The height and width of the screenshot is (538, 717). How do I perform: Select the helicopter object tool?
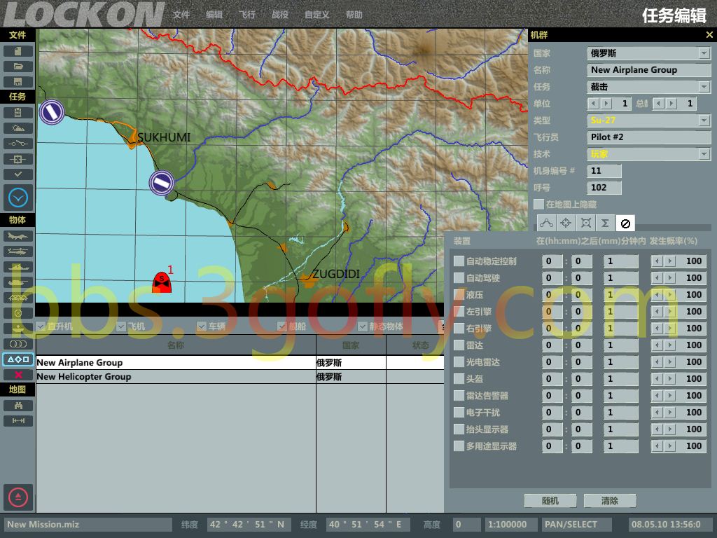[x=18, y=251]
